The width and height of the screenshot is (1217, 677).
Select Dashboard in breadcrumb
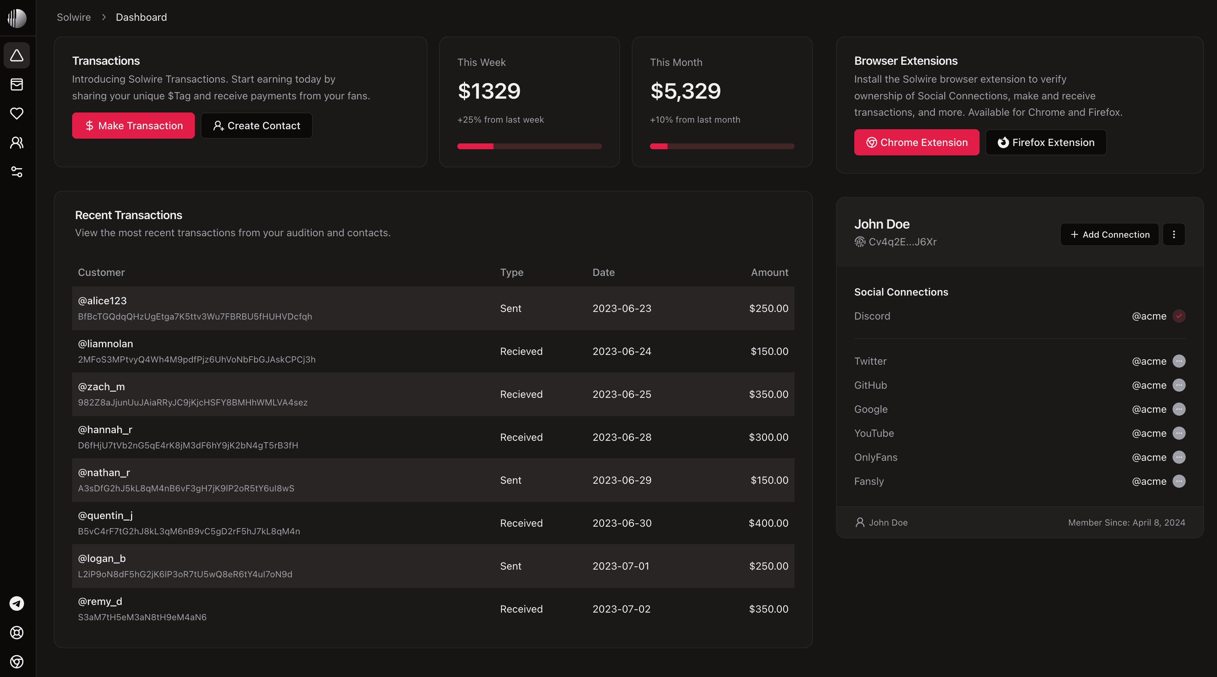coord(141,17)
